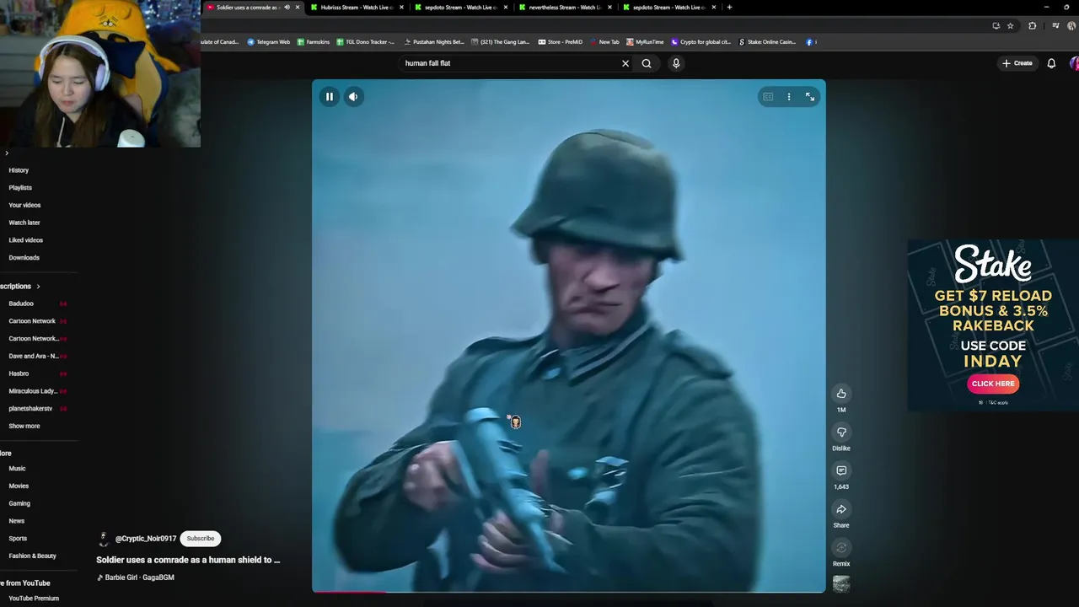The height and width of the screenshot is (607, 1079).
Task: Open the Farmskins bookmark
Action: (313, 42)
